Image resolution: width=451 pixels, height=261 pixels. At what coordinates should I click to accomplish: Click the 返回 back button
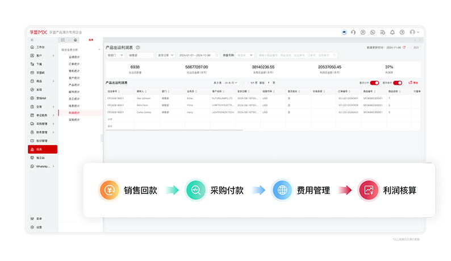415,48
